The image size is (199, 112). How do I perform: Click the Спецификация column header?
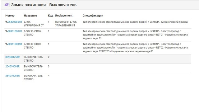click(93, 16)
